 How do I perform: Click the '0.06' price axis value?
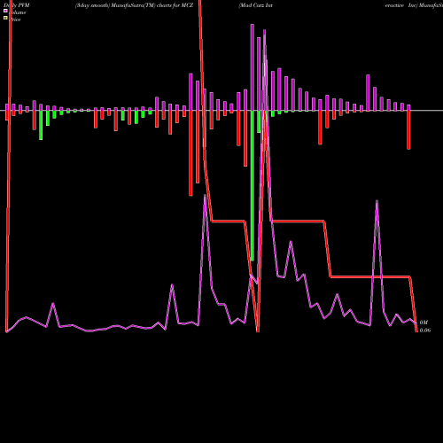click(425, 330)
